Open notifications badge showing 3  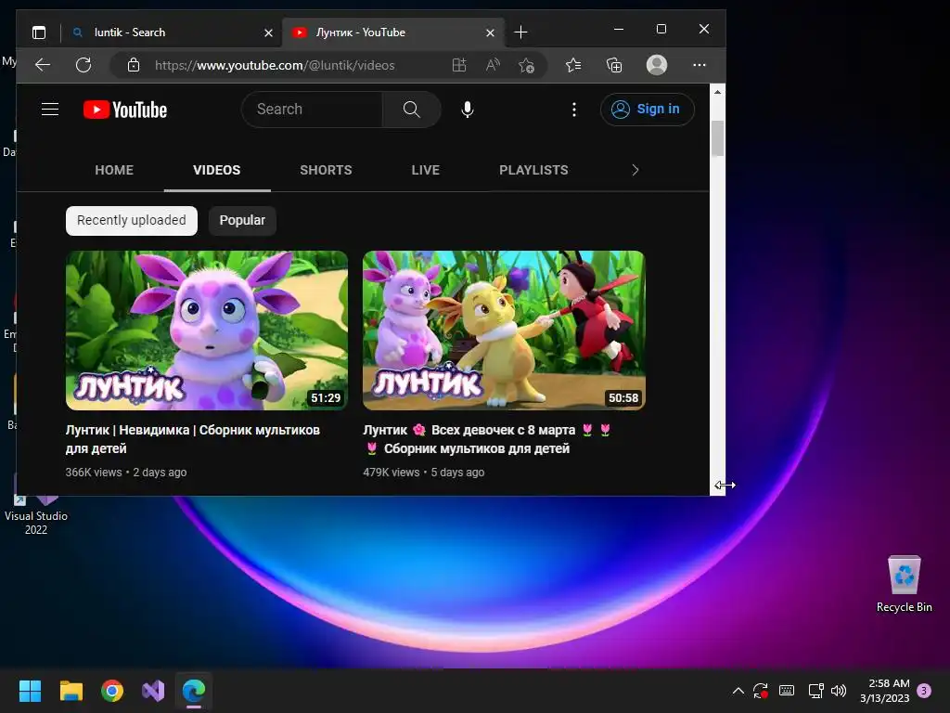click(924, 691)
